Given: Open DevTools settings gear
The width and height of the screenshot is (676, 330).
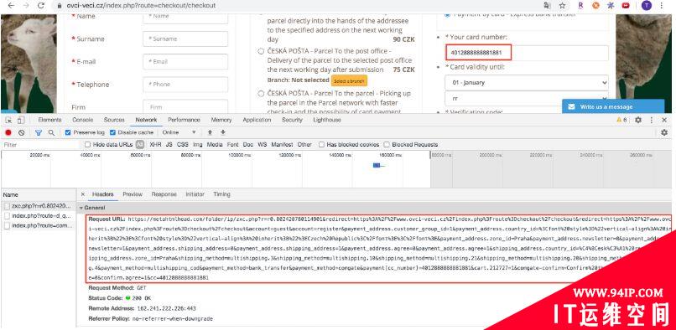Looking at the screenshot, I should point(638,121).
